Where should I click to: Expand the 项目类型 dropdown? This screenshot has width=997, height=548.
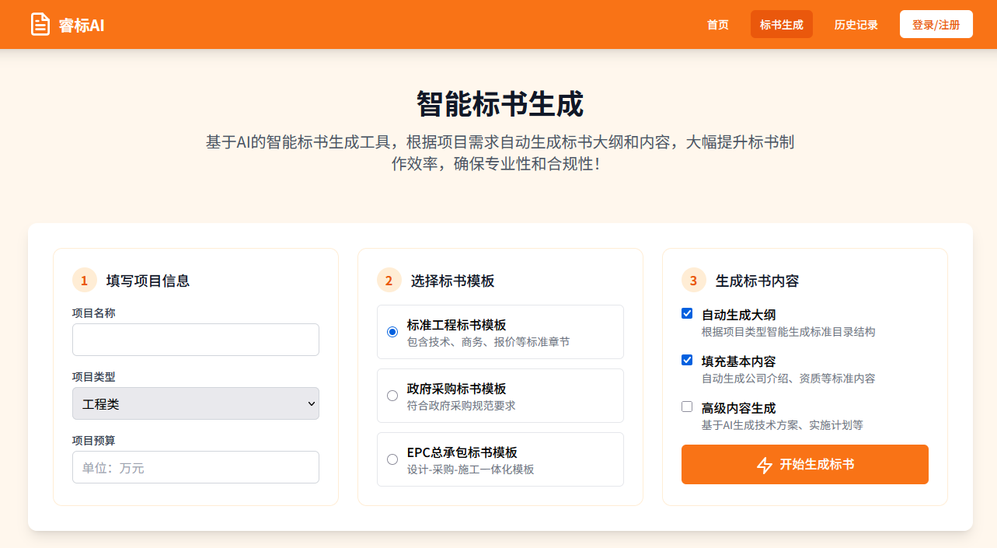coord(195,403)
